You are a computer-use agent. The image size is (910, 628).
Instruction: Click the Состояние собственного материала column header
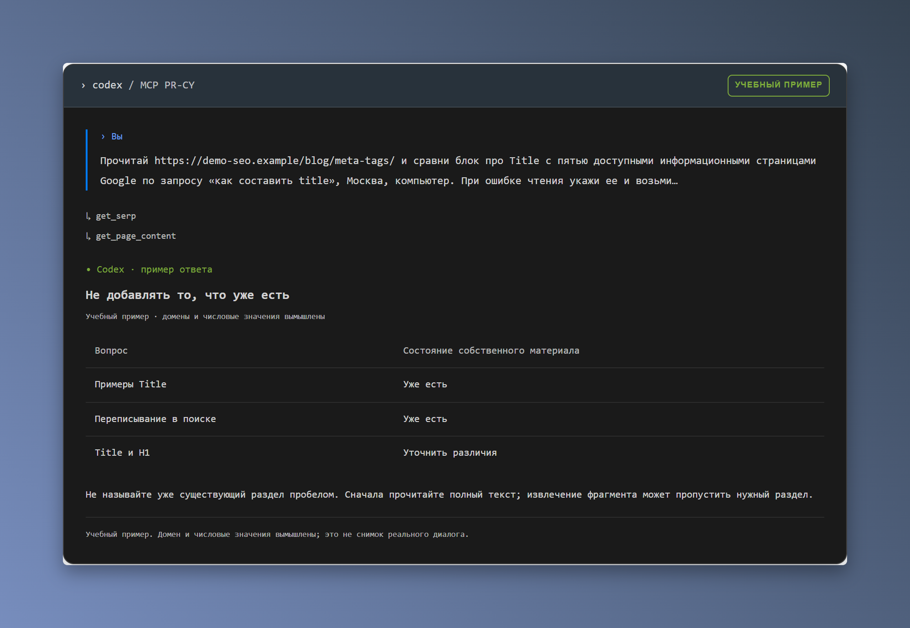[491, 350]
